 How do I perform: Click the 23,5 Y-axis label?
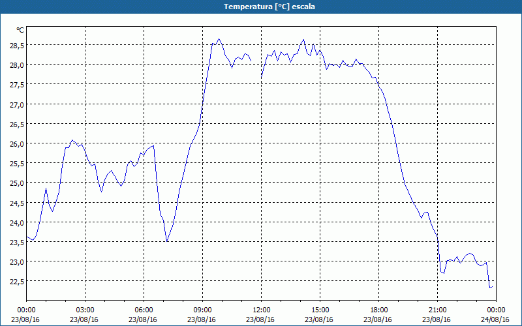(x=17, y=243)
